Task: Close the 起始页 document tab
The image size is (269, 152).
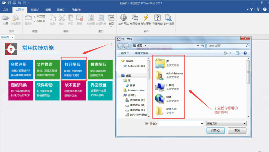Action: [x=12, y=37]
